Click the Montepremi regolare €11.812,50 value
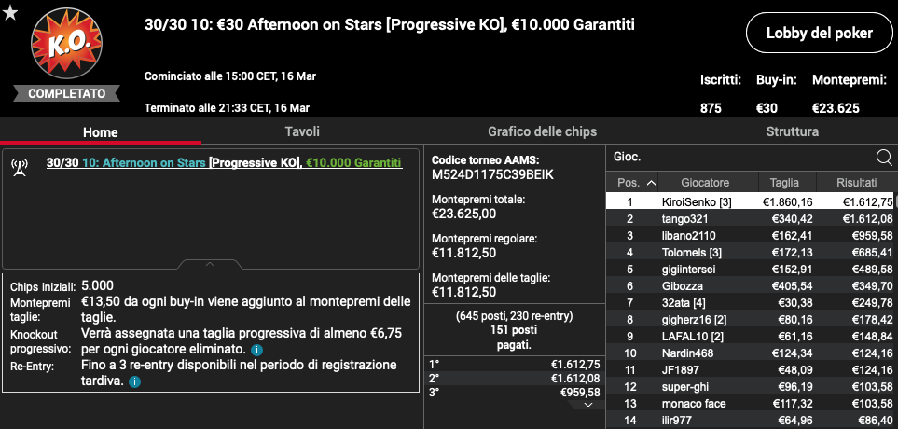Viewport: 898px width, 429px height. click(463, 253)
